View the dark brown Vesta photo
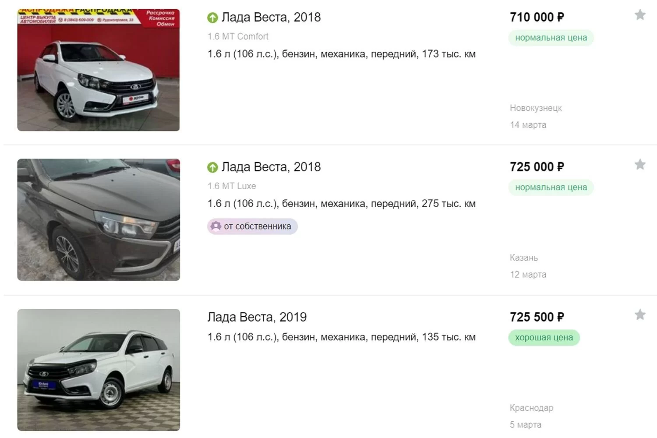 (99, 219)
